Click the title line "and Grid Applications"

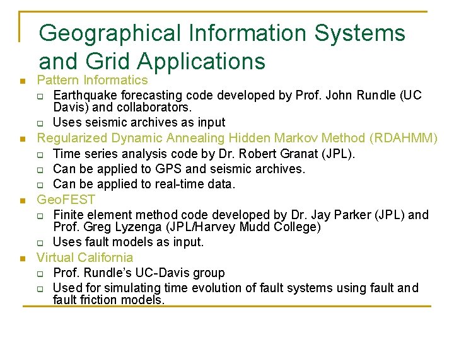(x=152, y=62)
